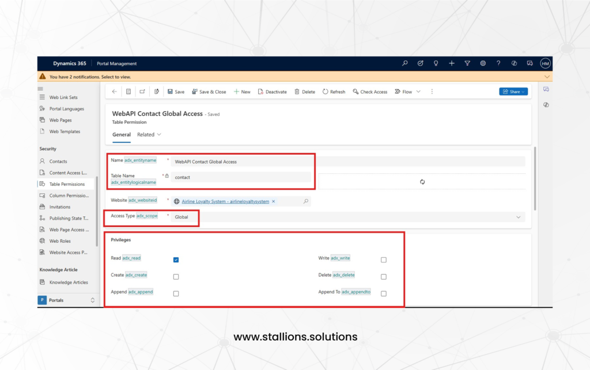Delete this table permission record

pos(305,91)
